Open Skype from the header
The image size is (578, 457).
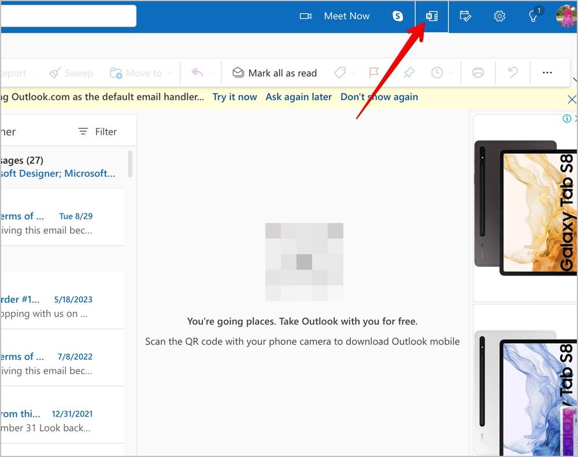click(x=398, y=16)
